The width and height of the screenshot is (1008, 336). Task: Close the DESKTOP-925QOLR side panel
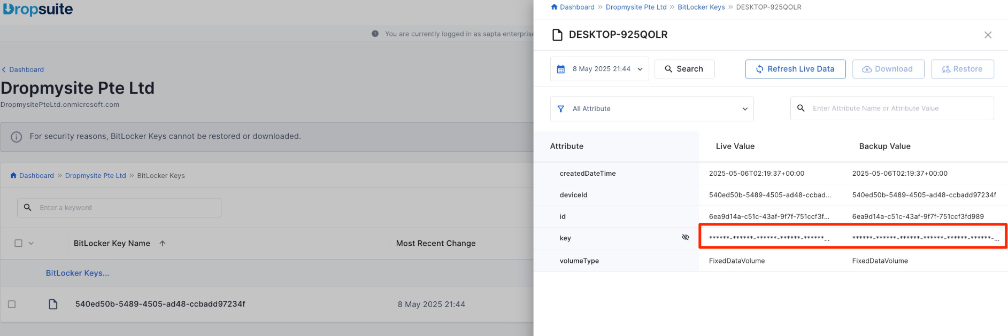pyautogui.click(x=988, y=35)
